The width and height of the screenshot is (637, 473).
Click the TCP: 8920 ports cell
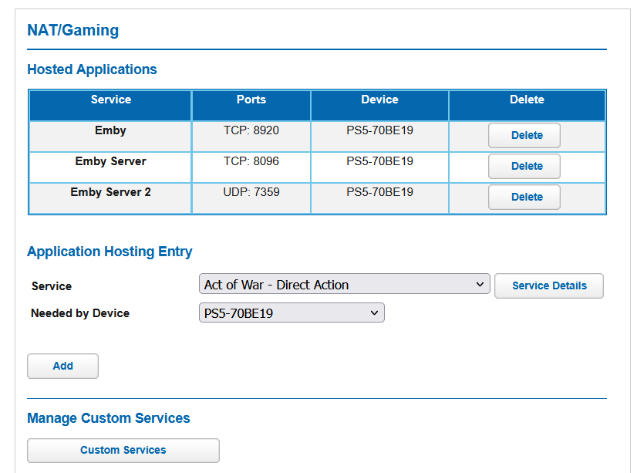pos(251,130)
